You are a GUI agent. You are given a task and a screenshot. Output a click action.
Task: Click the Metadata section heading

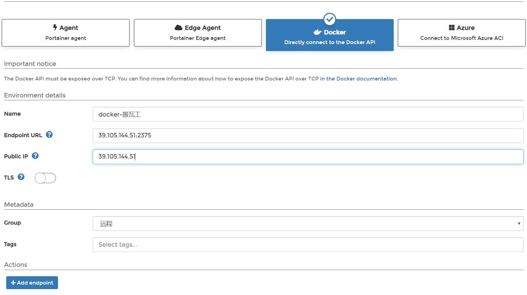pyautogui.click(x=19, y=205)
